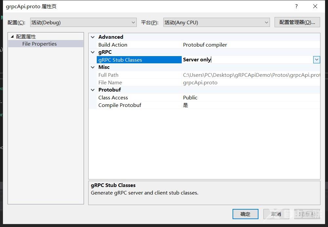
Task: Open the 活动(Debug) configuration dropdown
Action: [133, 22]
